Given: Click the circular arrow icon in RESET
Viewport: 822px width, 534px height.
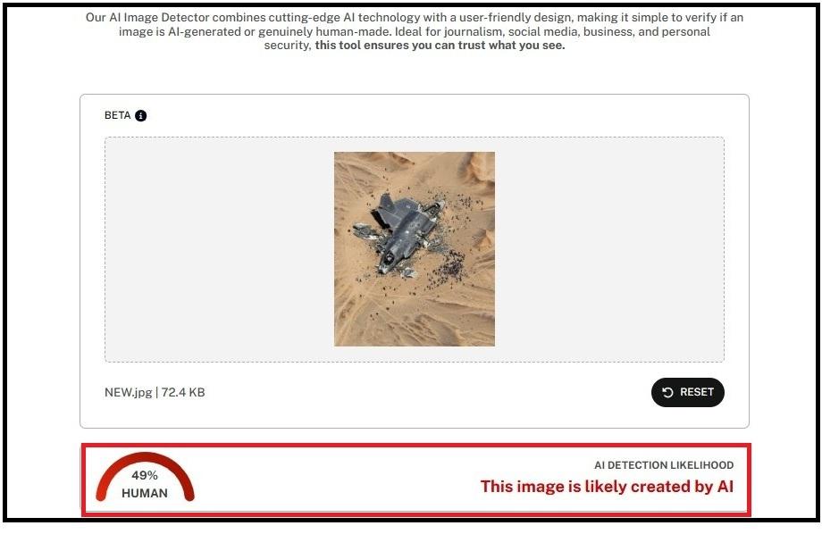Looking at the screenshot, I should coord(667,393).
